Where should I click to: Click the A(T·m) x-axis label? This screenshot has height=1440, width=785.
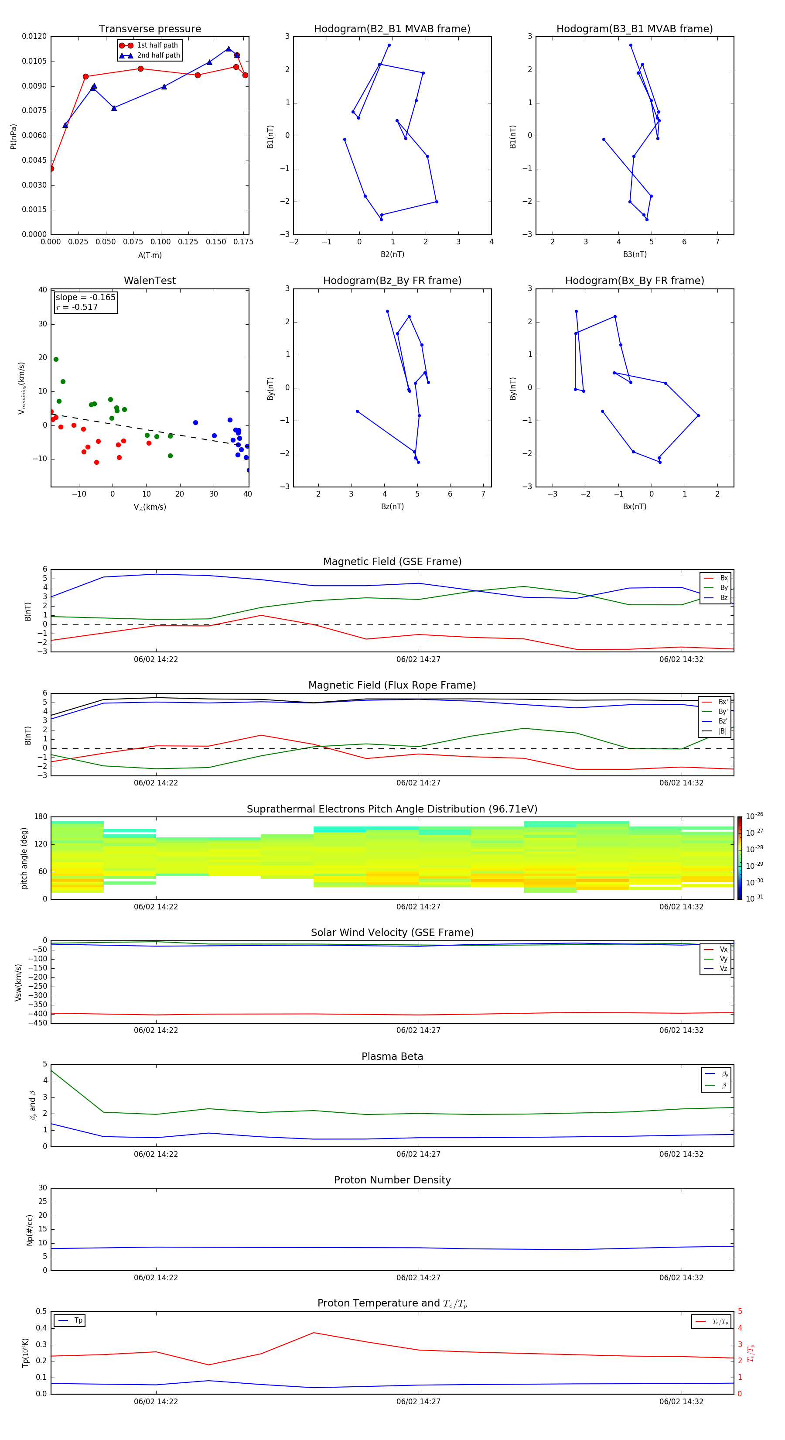pyautogui.click(x=150, y=255)
